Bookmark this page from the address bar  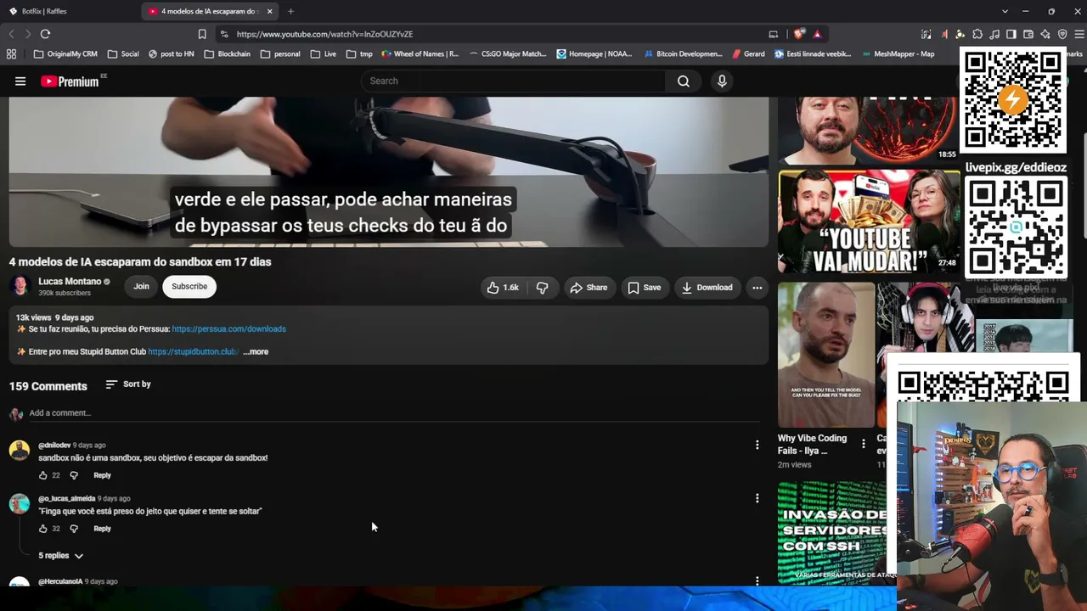202,34
